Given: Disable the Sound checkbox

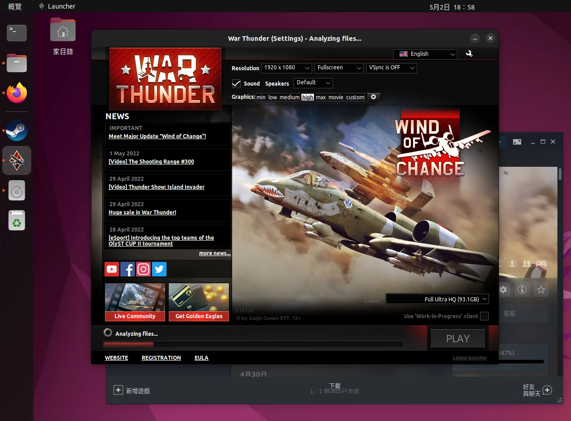Looking at the screenshot, I should (236, 83).
